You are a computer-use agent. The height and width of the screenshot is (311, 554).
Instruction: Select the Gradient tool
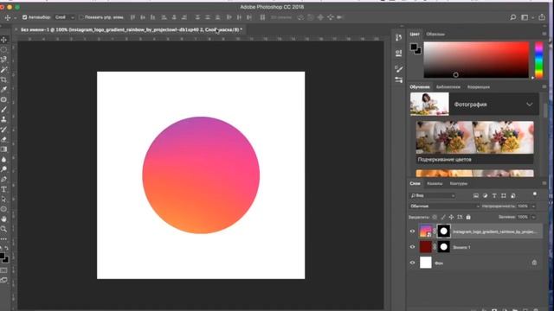click(x=3, y=149)
